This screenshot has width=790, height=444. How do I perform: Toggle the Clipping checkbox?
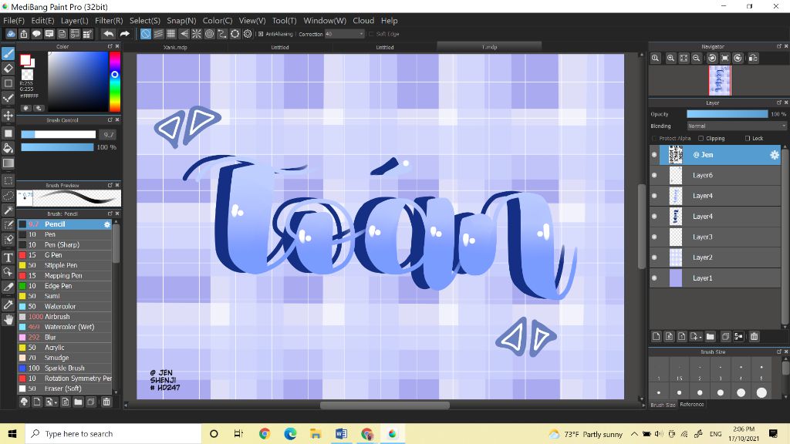click(701, 139)
